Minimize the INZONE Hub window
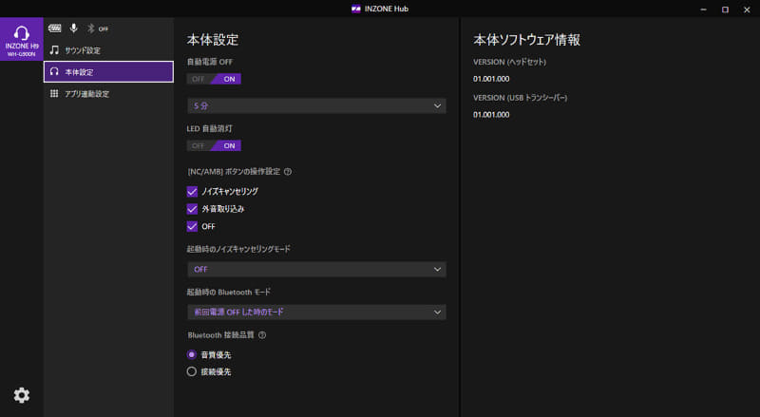The width and height of the screenshot is (760, 417). click(x=703, y=9)
